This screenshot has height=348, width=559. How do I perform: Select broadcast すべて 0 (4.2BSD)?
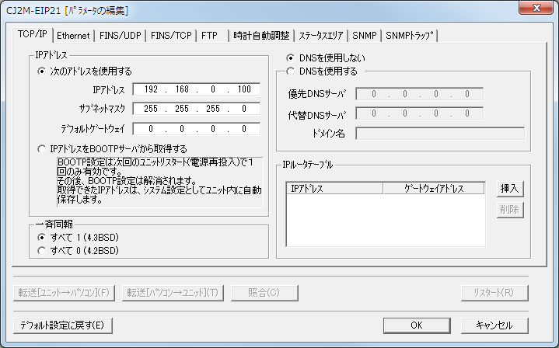tap(42, 250)
